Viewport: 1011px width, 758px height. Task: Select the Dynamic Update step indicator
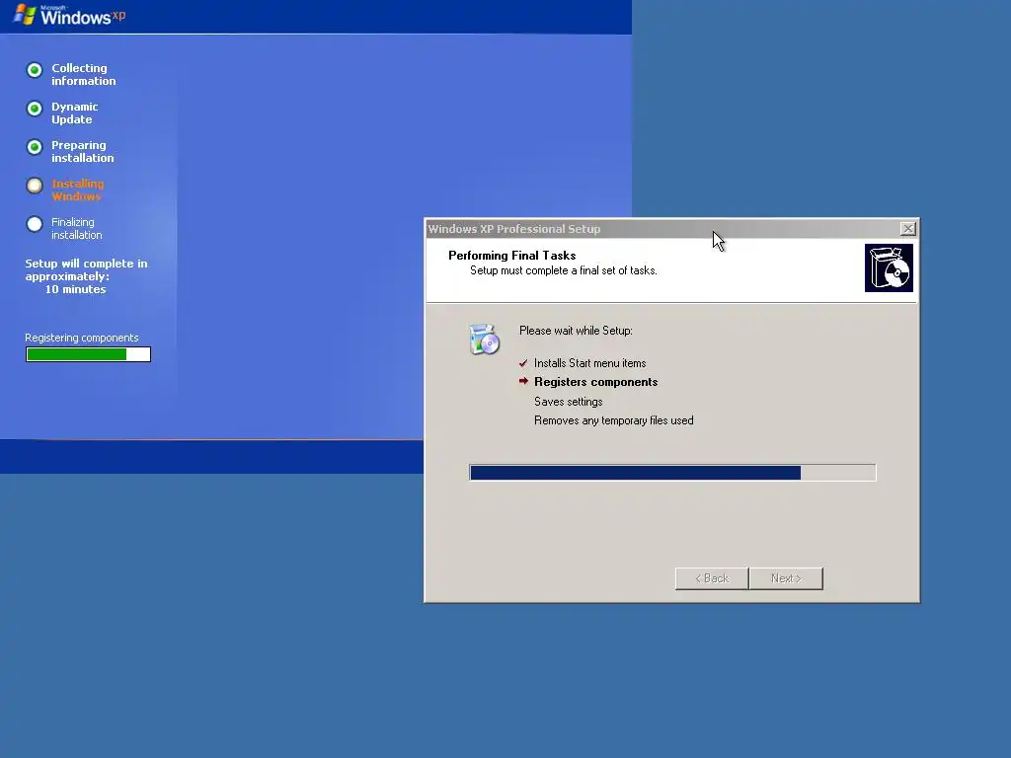(x=35, y=109)
